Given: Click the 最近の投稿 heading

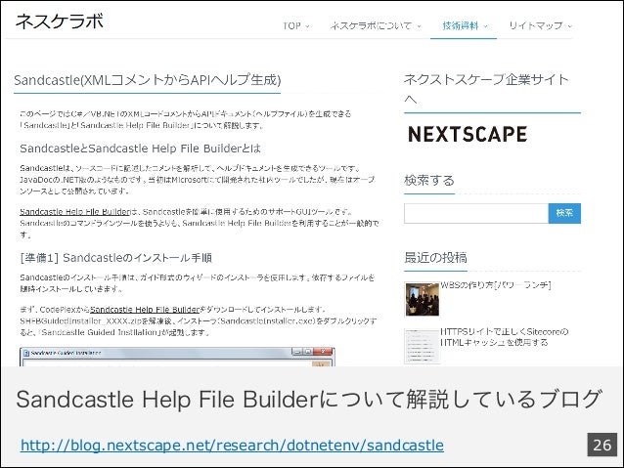Looking at the screenshot, I should (x=435, y=258).
